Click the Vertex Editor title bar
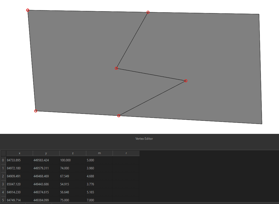The height and width of the screenshot is (204, 279). point(144,139)
